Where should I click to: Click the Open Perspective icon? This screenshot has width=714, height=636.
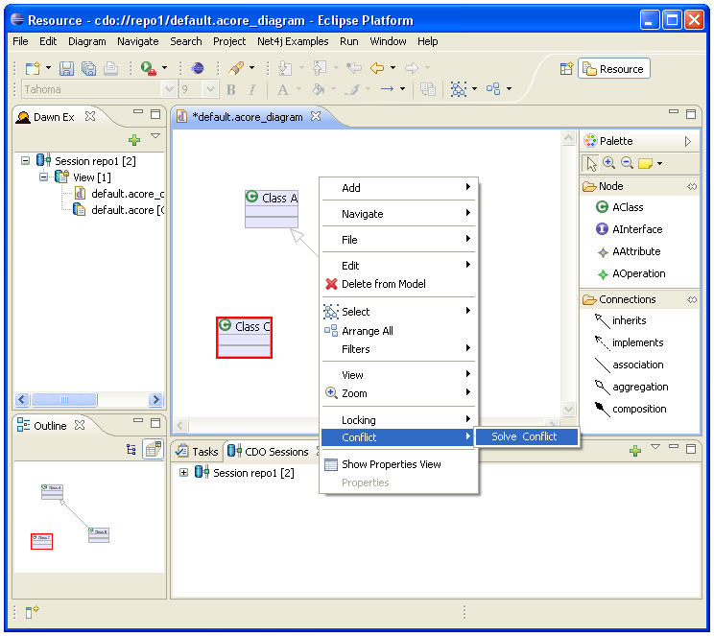[566, 69]
